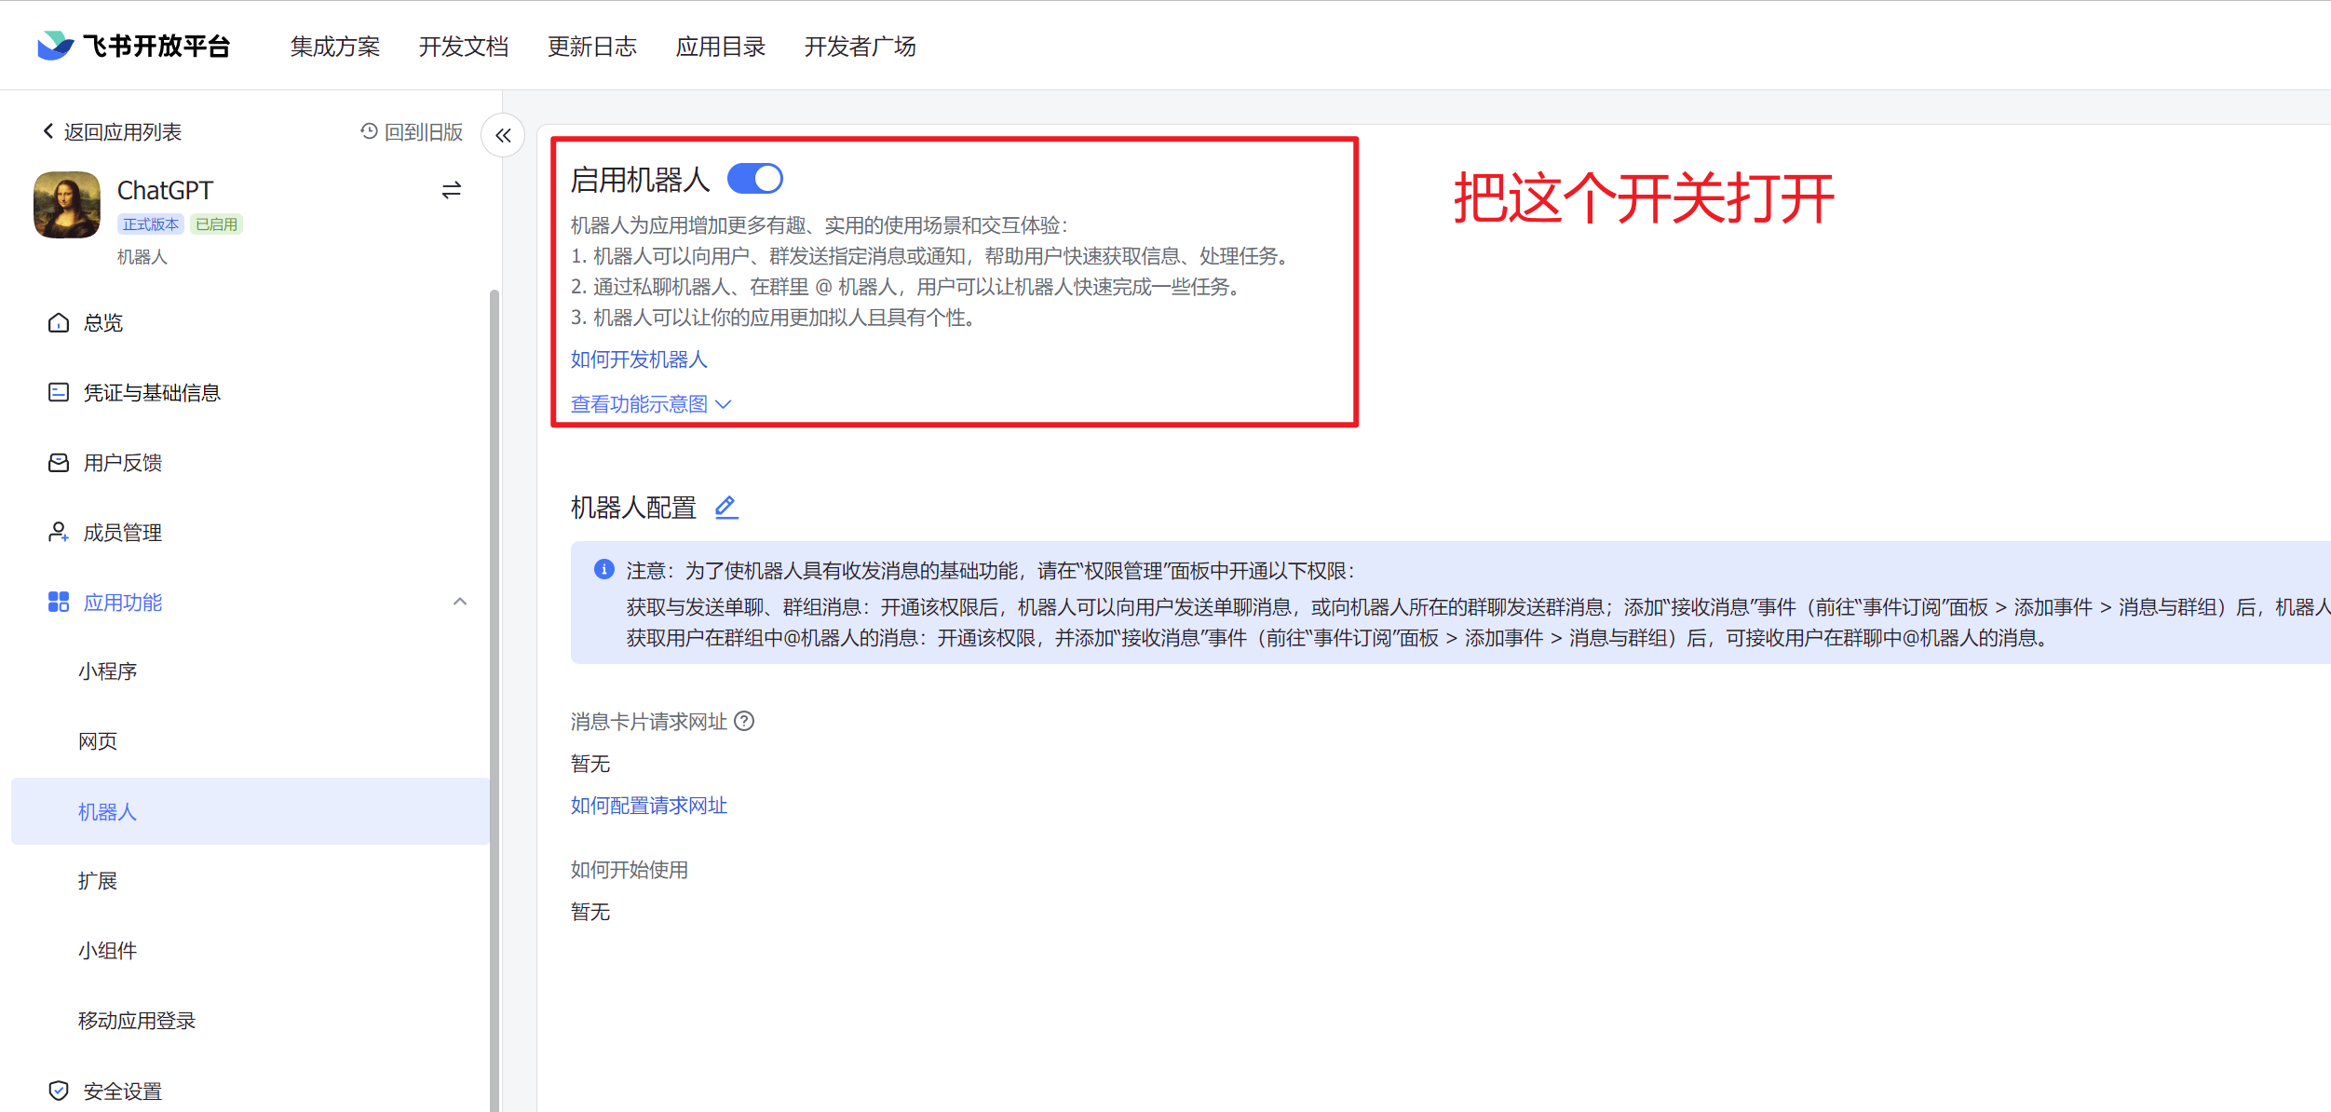Viewport: 2331px width, 1112px height.
Task: Open 安全设置 in the sidebar
Action: tap(122, 1091)
